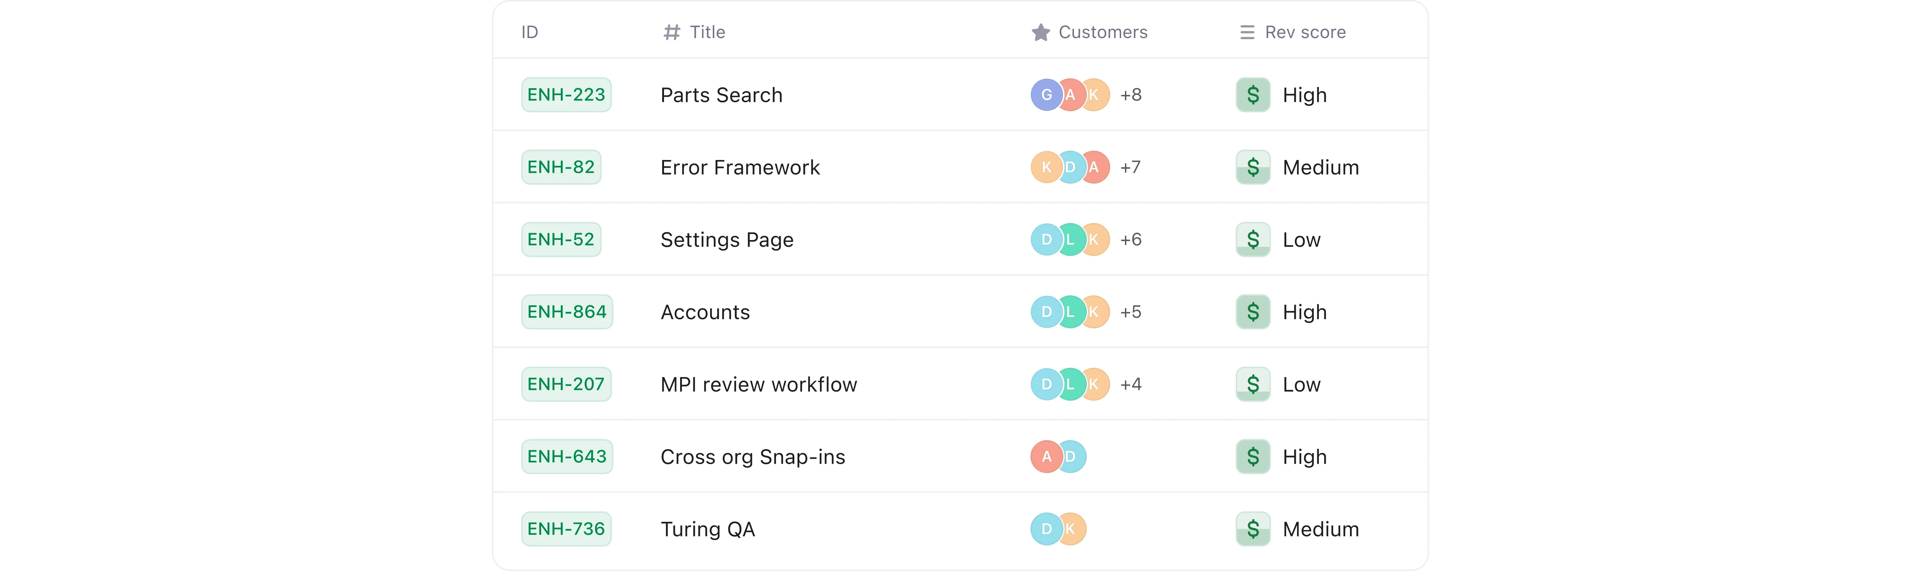
Task: Open the MPI review workflow title
Action: [758, 384]
